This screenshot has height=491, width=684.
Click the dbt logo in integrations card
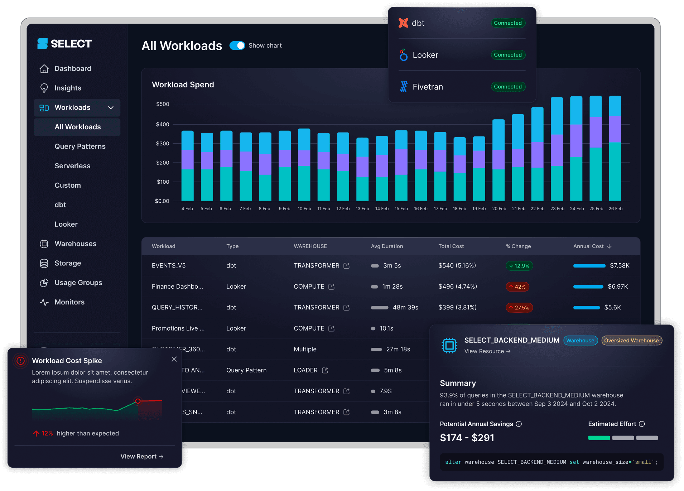403,23
